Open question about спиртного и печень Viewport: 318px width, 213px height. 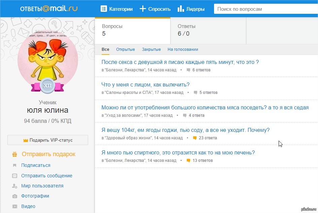click(178, 152)
